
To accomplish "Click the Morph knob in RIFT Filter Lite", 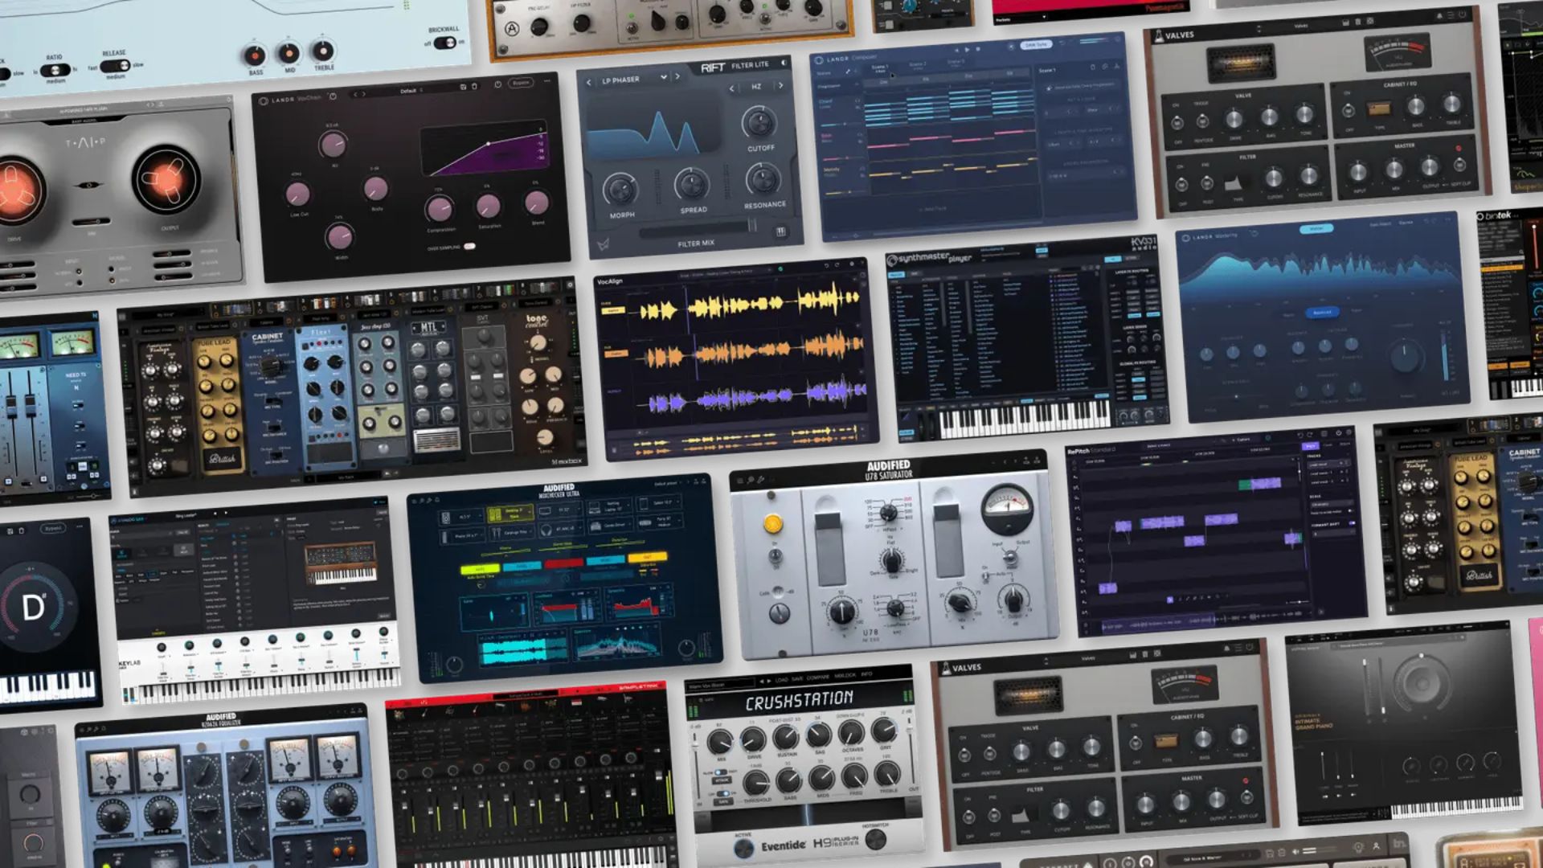I will [620, 190].
